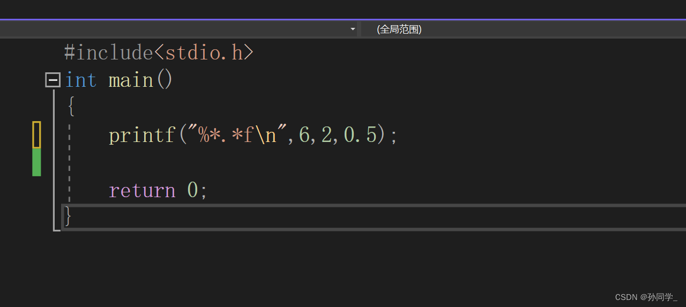Click the 'main' function name
The image size is (686, 307).
pos(131,80)
